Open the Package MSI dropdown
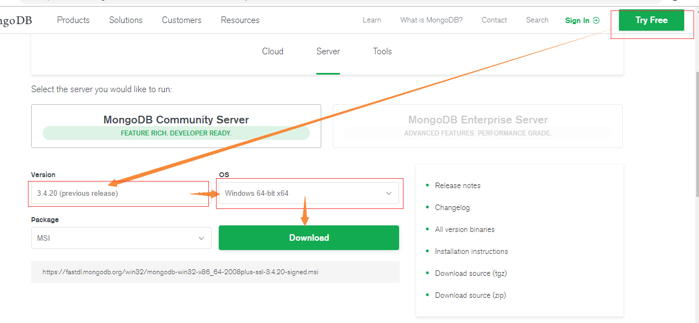The image size is (699, 323). point(121,238)
